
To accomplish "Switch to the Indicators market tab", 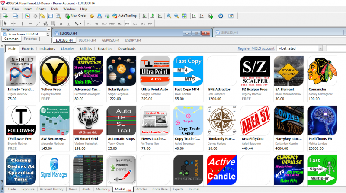I will click(x=47, y=49).
